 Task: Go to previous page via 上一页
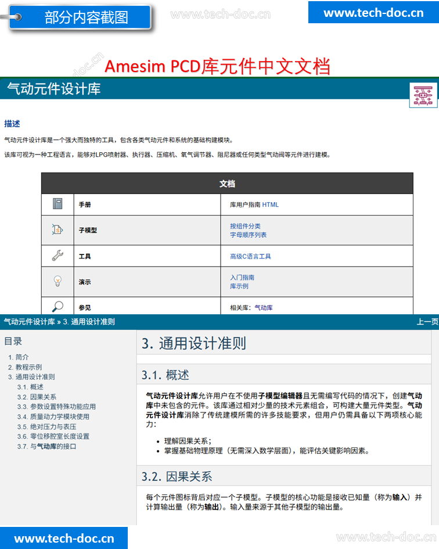(427, 322)
